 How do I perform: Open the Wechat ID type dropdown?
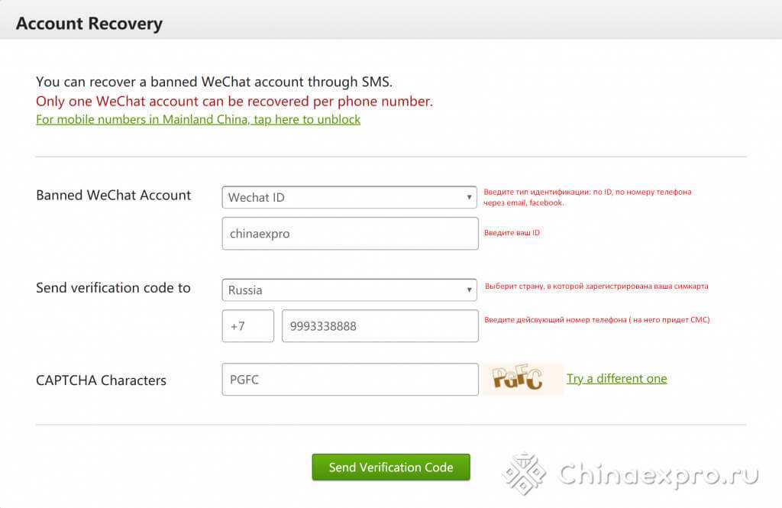tap(349, 197)
